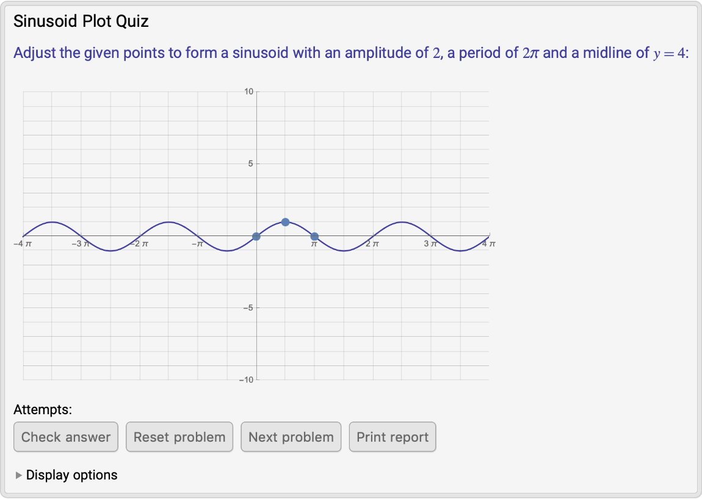The height and width of the screenshot is (499, 702).
Task: Click the 5 tick mark on the y-axis
Action: coord(250,163)
